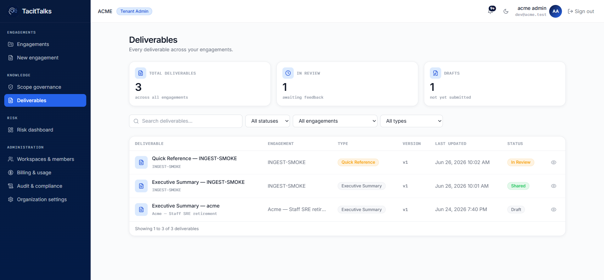Open New engagement in the sidebar
Viewport: 604px width, 280px height.
coord(45,58)
